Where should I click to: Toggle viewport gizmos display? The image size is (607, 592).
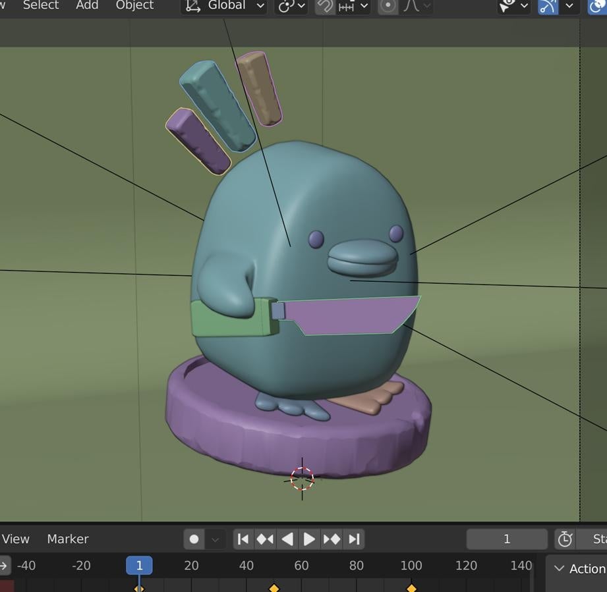[548, 6]
